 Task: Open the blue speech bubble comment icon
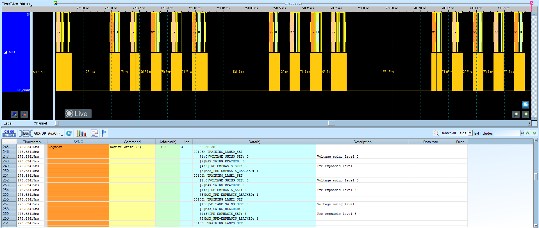[x=526, y=105]
